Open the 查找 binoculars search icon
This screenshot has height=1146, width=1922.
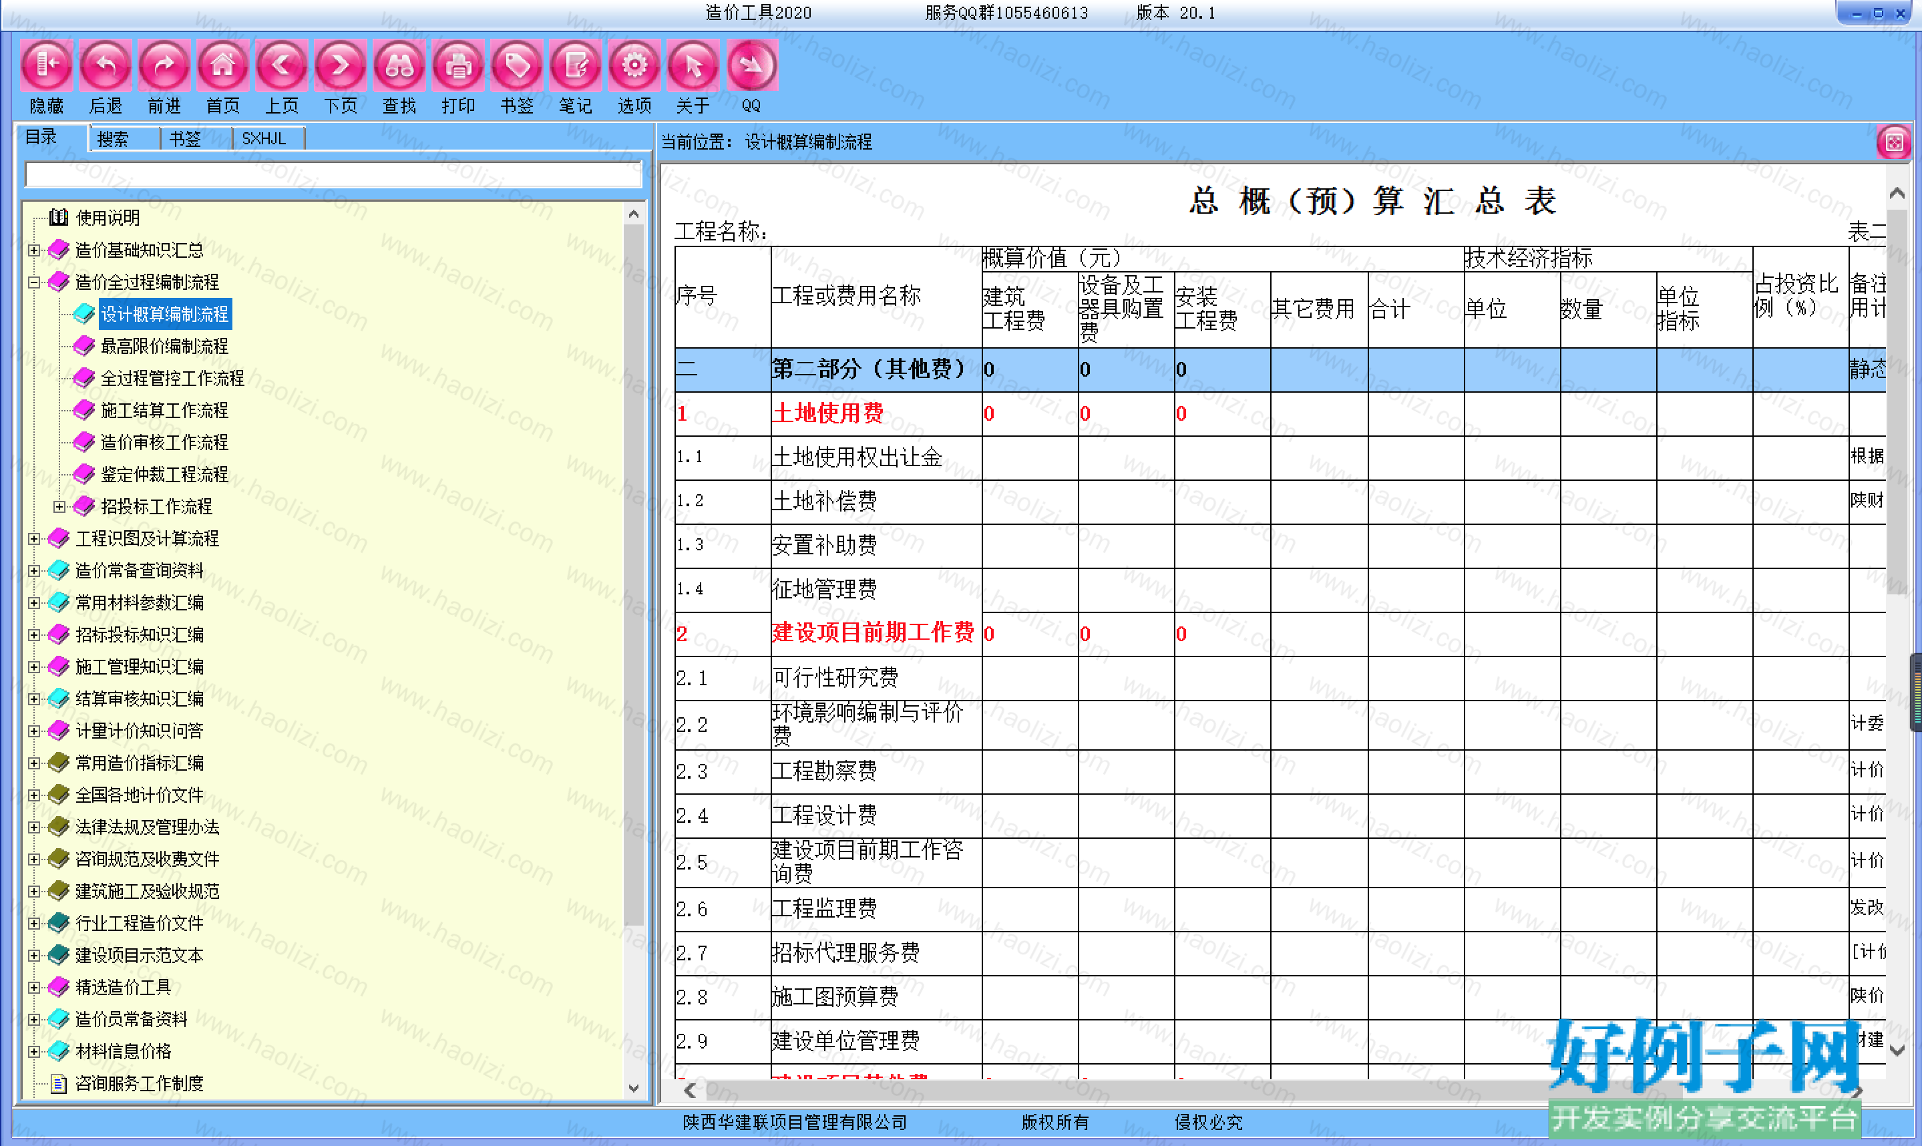[x=399, y=65]
